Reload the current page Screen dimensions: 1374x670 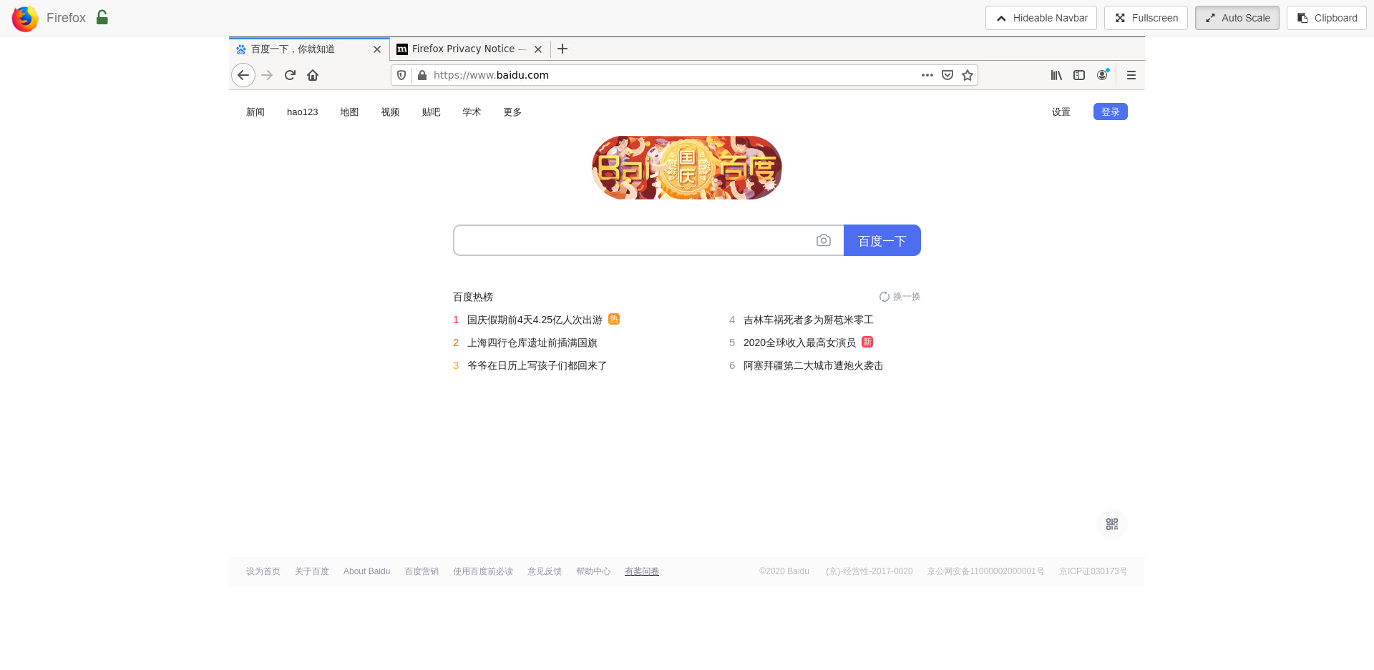(290, 75)
